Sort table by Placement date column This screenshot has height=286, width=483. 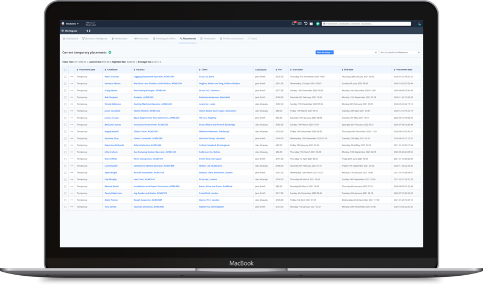tap(403, 69)
